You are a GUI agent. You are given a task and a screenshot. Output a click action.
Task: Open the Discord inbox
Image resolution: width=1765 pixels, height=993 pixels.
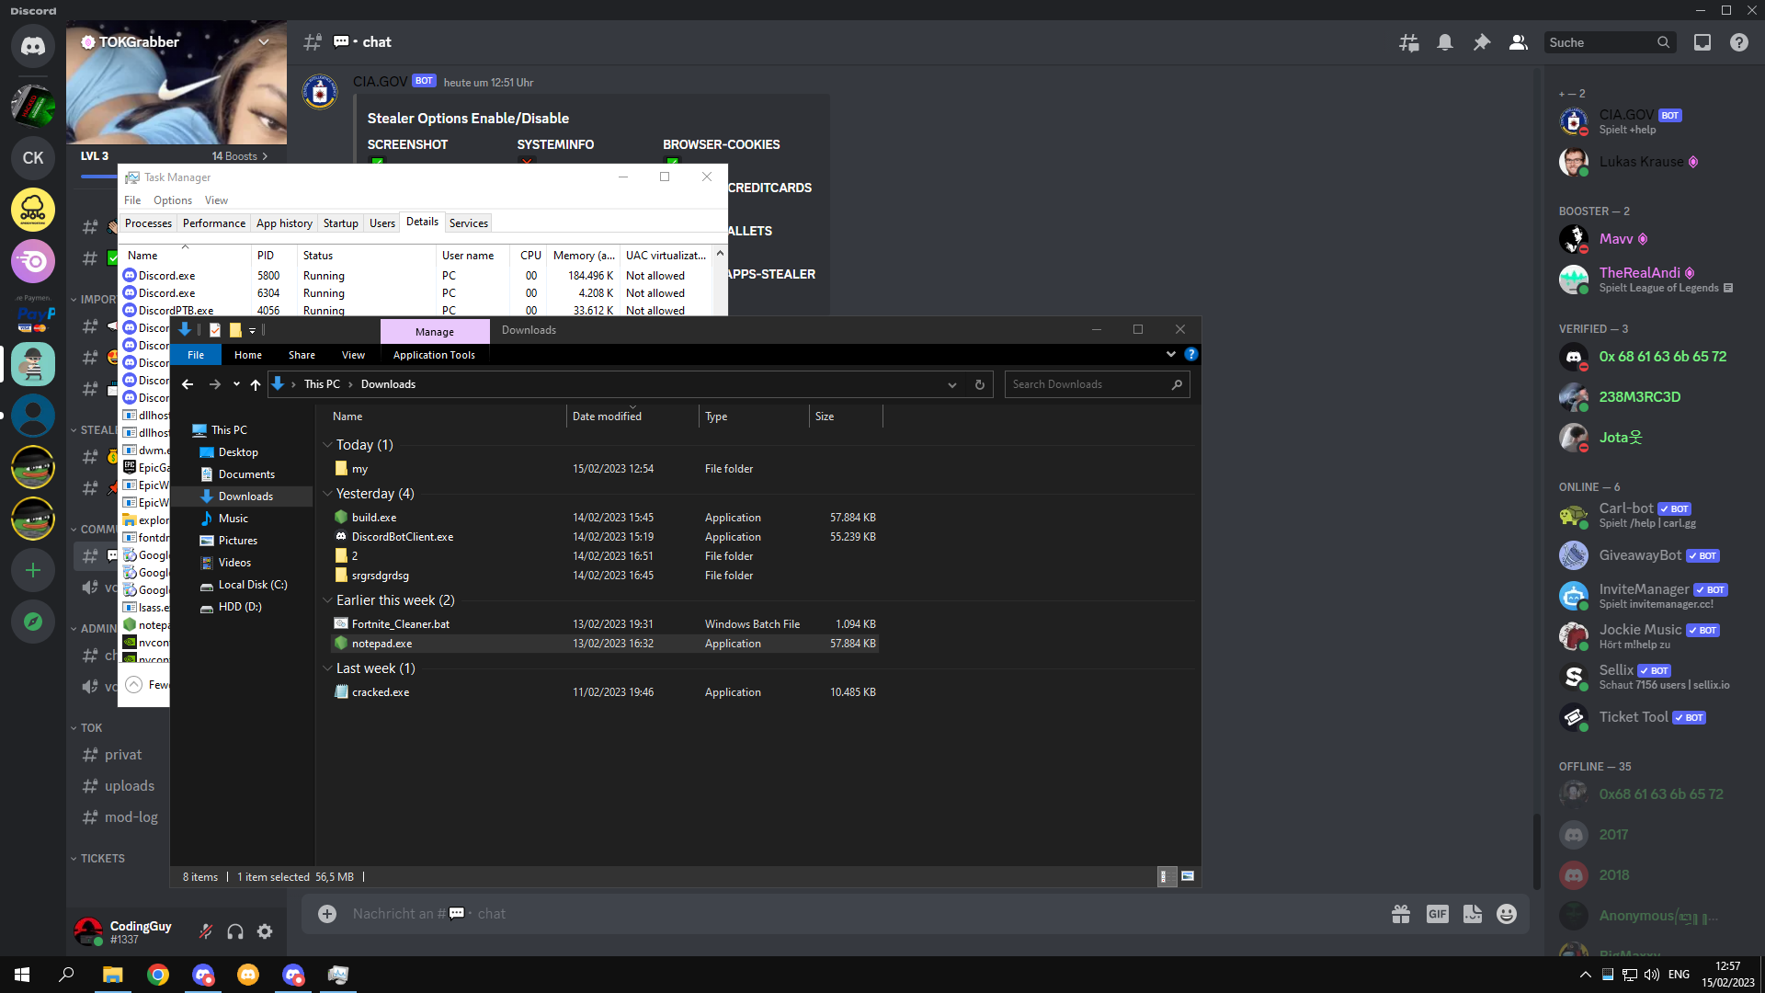pos(1702,42)
